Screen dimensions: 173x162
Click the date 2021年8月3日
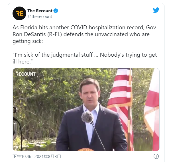tap(48, 157)
